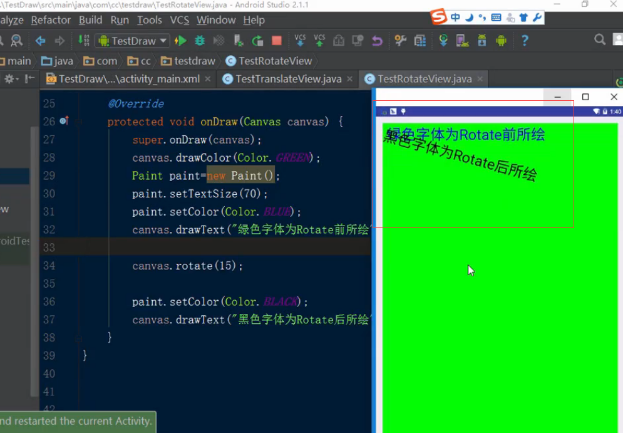Click the Debug app bug icon
This screenshot has height=433, width=623.
pyautogui.click(x=200, y=41)
